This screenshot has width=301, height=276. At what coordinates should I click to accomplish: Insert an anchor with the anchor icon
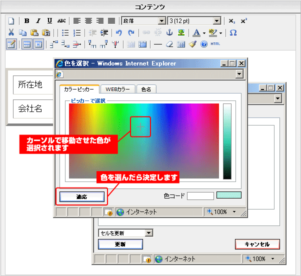click(x=169, y=32)
